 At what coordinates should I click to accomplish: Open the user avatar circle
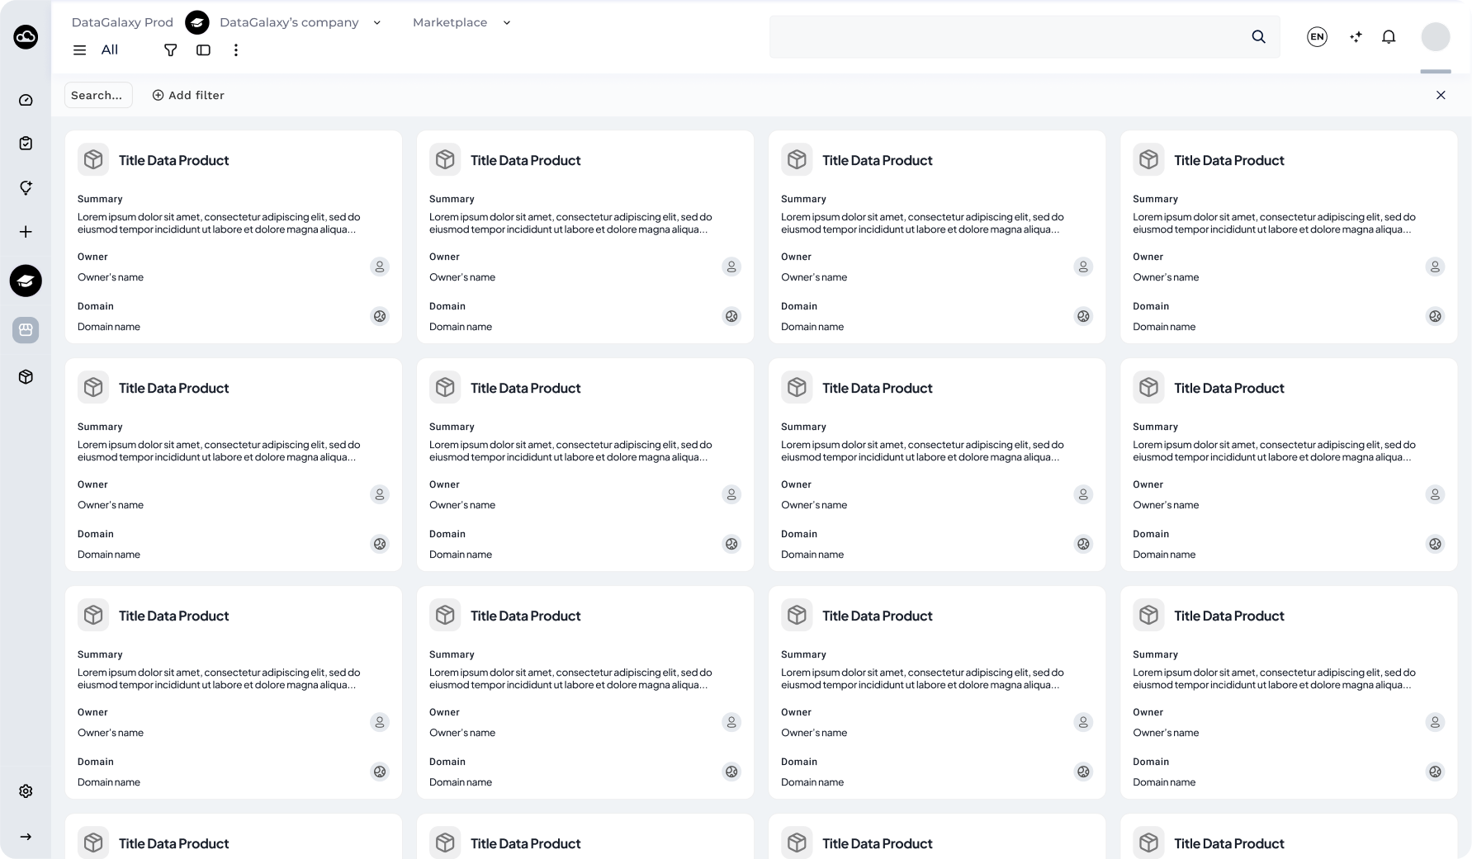[x=1436, y=36]
